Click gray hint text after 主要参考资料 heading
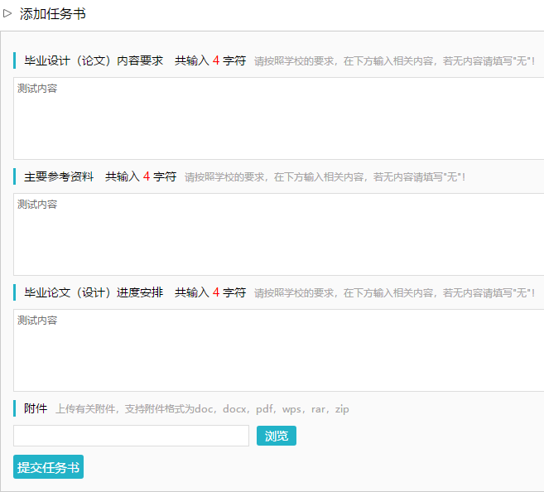This screenshot has width=544, height=492. click(325, 177)
